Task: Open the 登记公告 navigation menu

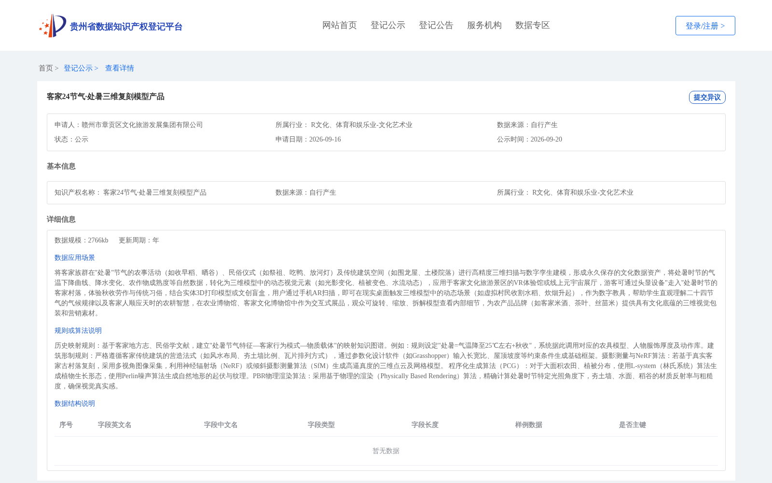Action: coord(436,25)
